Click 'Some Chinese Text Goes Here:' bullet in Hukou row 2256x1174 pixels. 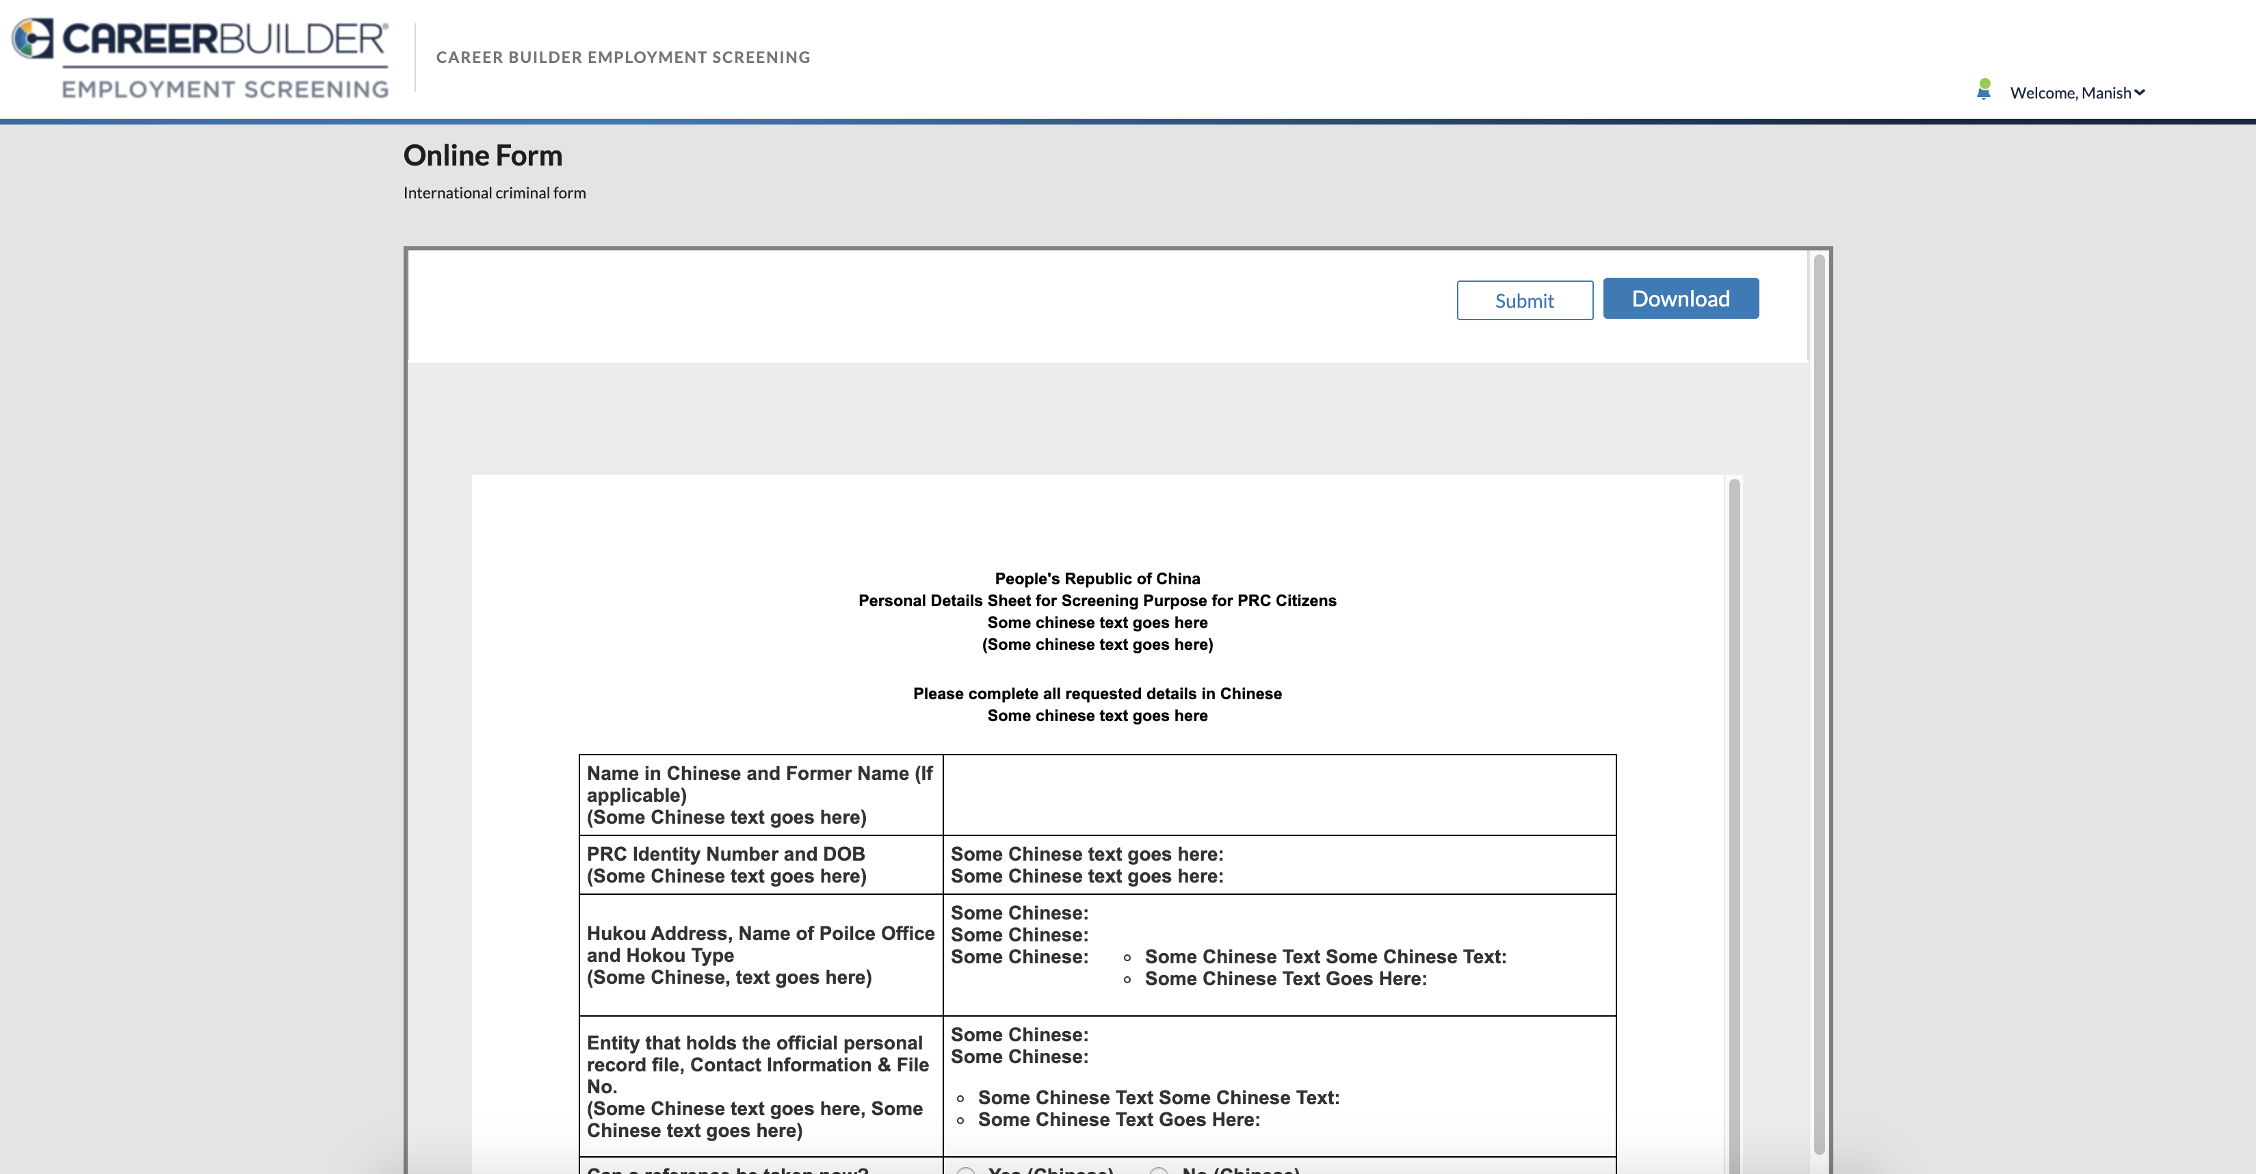(1285, 978)
